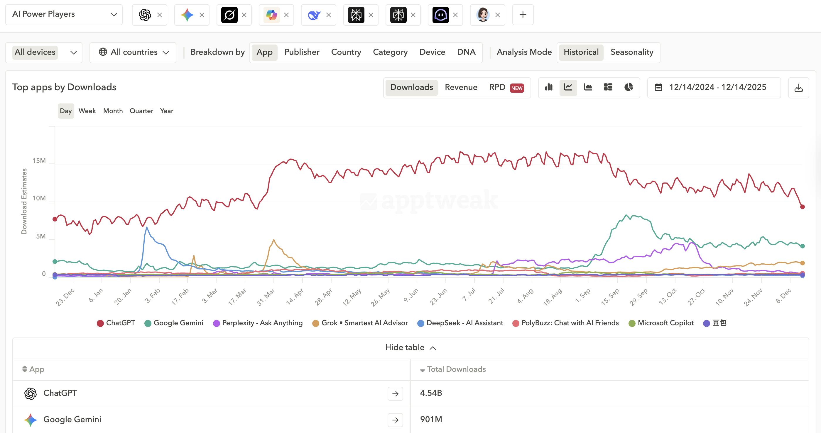Remove Perplexity with its X button
The image size is (821, 433).
coord(244,15)
